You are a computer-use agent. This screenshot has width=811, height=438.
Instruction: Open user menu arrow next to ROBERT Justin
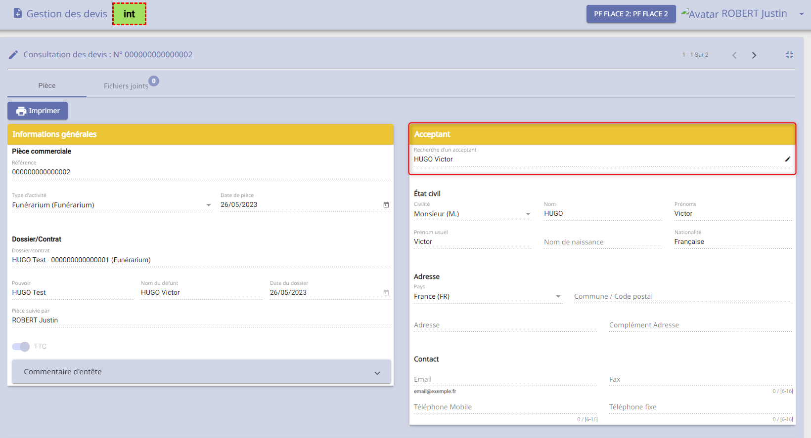802,14
